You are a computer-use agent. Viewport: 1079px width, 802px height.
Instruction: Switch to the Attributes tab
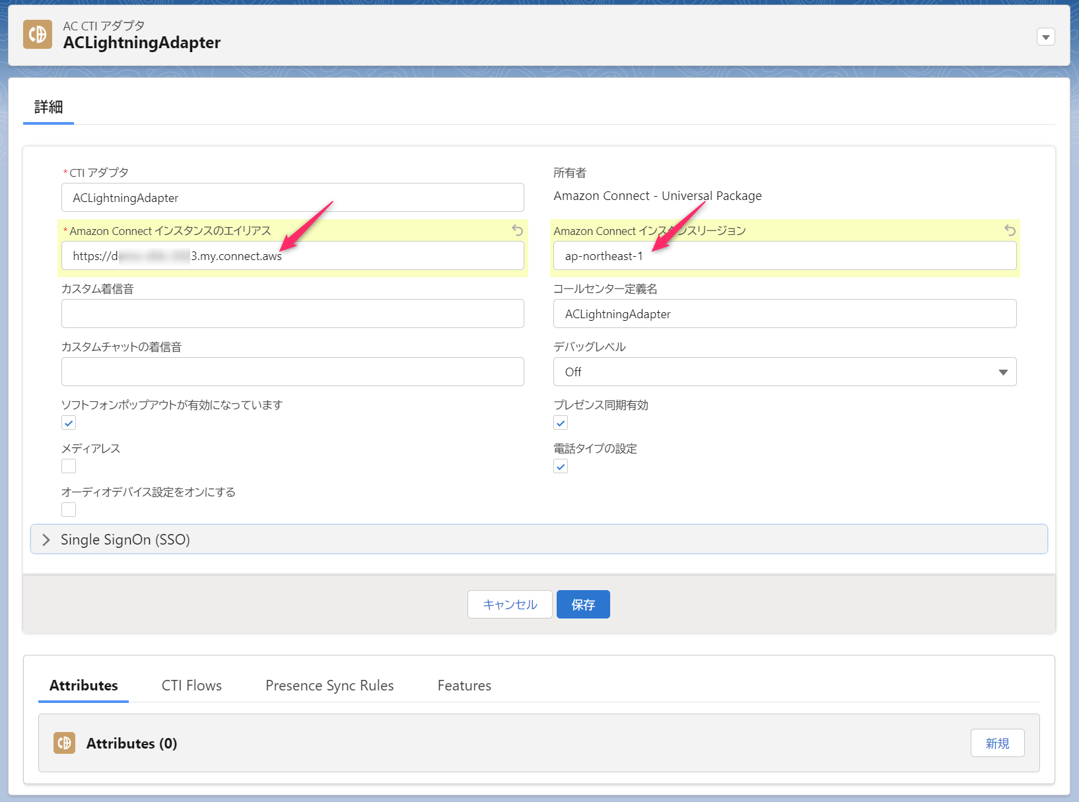tap(84, 685)
